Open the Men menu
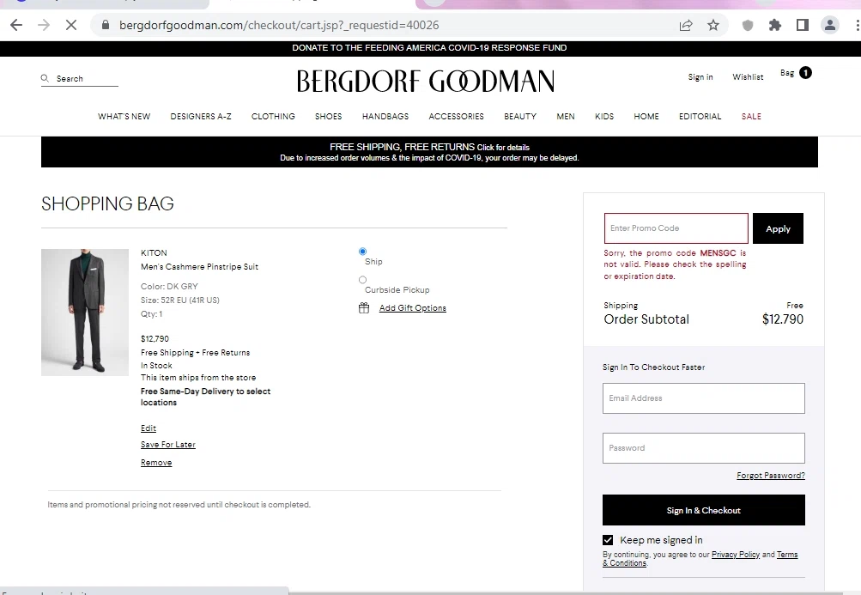The image size is (861, 595). (566, 117)
